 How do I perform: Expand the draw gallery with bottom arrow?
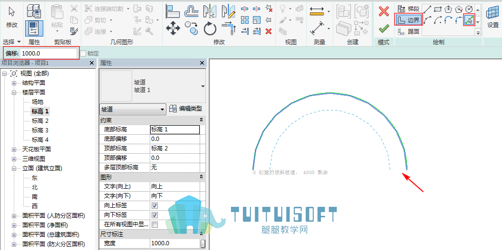pos(478,32)
